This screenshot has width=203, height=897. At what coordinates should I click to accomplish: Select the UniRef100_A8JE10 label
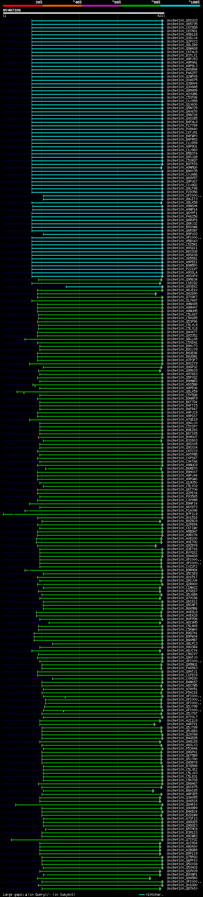tap(182, 290)
